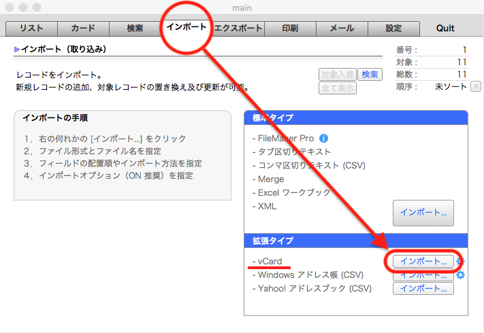Open the 検索 tab
The image size is (484, 333).
[x=135, y=29]
